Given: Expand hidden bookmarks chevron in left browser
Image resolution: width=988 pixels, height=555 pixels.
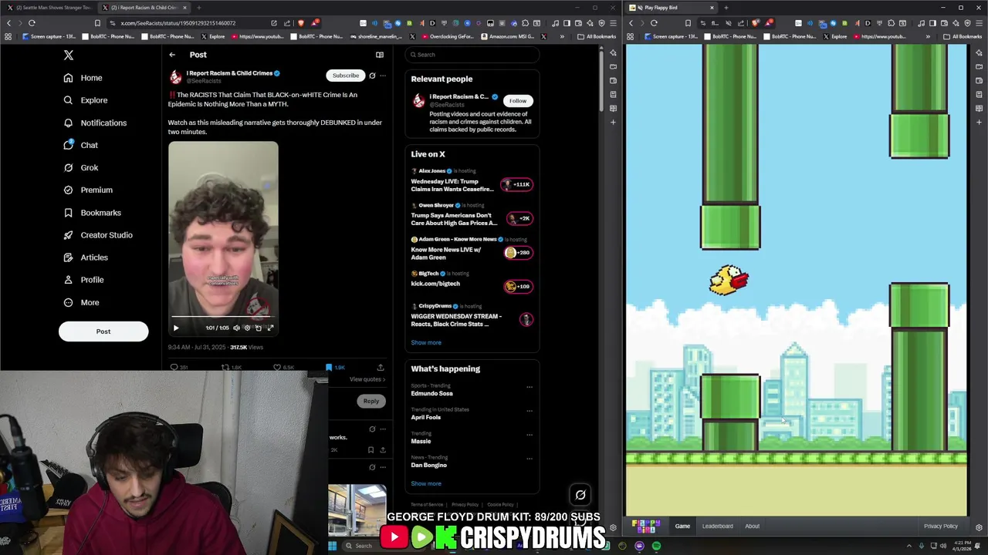Looking at the screenshot, I should [x=562, y=36].
